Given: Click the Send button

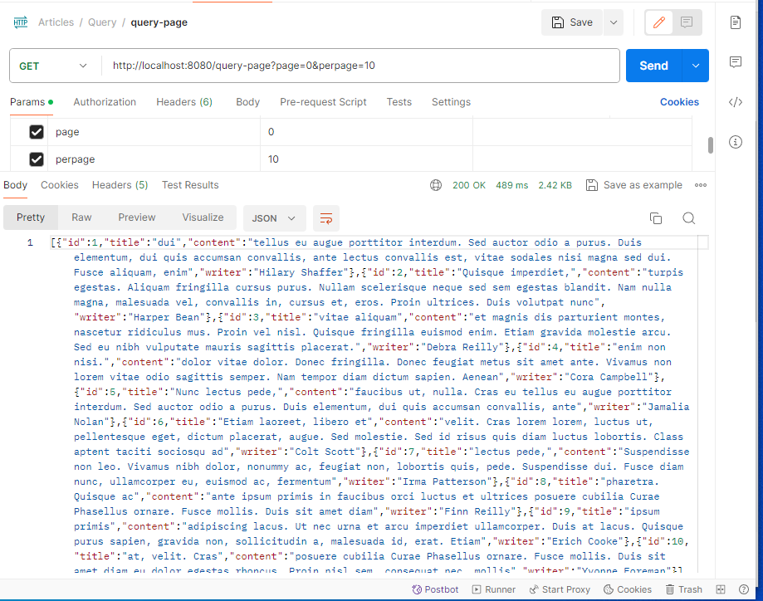Looking at the screenshot, I should coord(653,65).
